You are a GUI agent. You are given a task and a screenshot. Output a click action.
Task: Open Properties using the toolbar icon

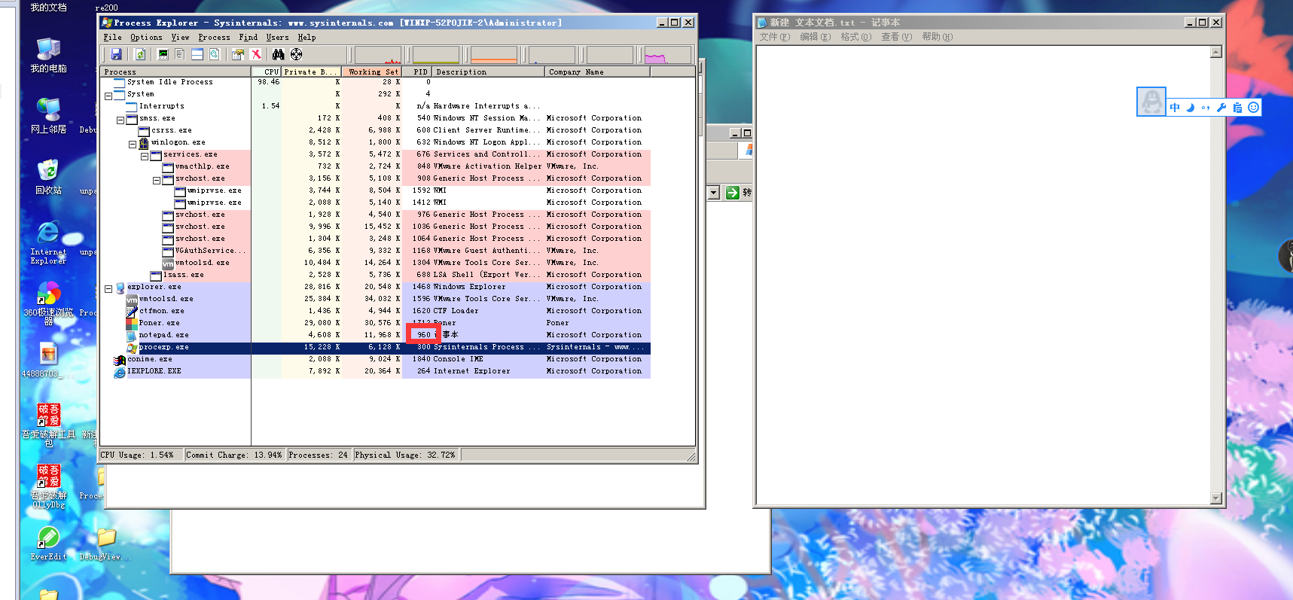[x=238, y=54]
